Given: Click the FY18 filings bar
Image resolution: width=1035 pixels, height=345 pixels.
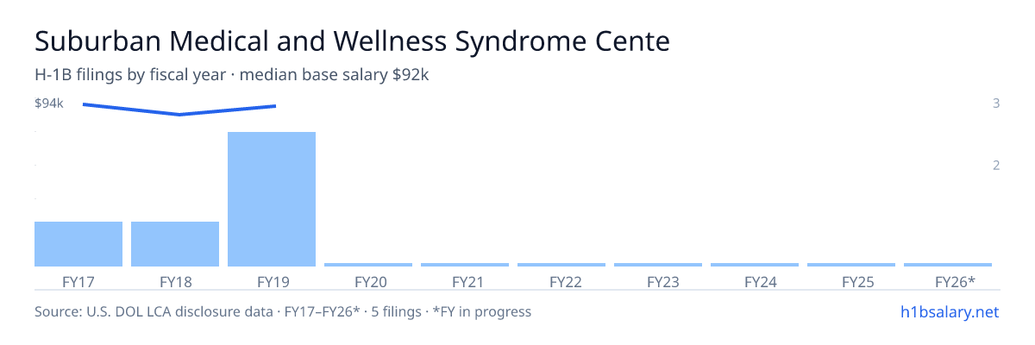Looking at the screenshot, I should (175, 244).
